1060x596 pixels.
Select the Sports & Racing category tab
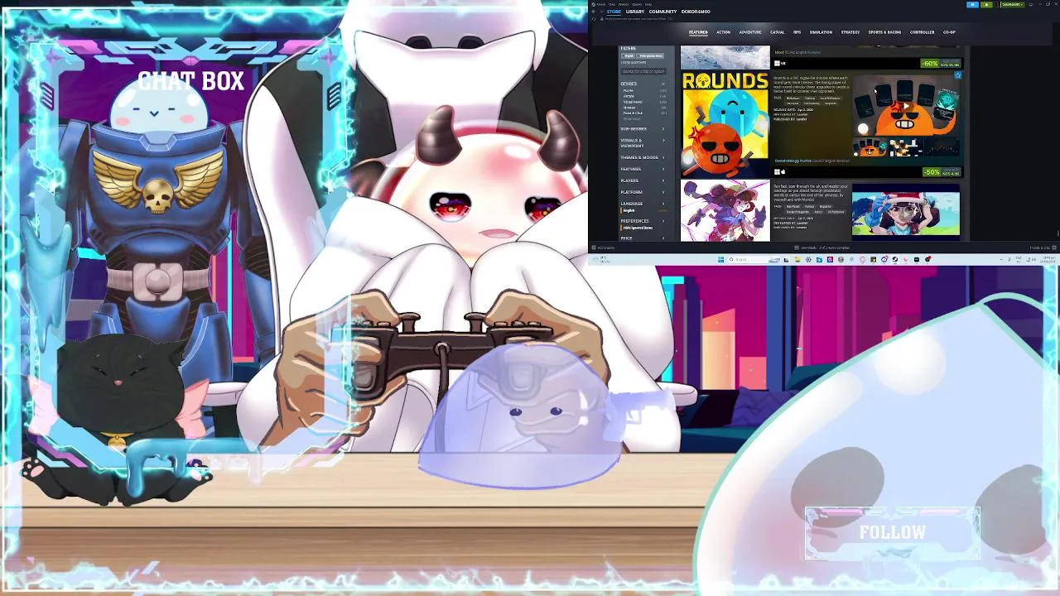884,32
